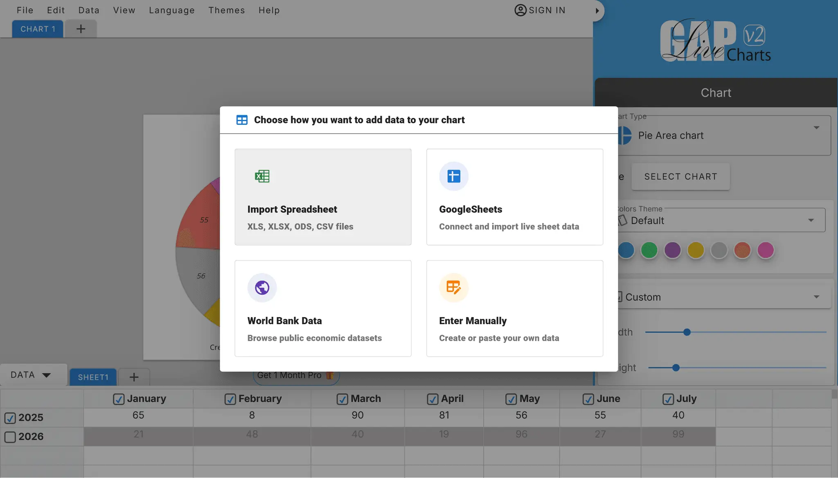Click the Excel icon on Import Spreadsheet

pyautogui.click(x=262, y=176)
